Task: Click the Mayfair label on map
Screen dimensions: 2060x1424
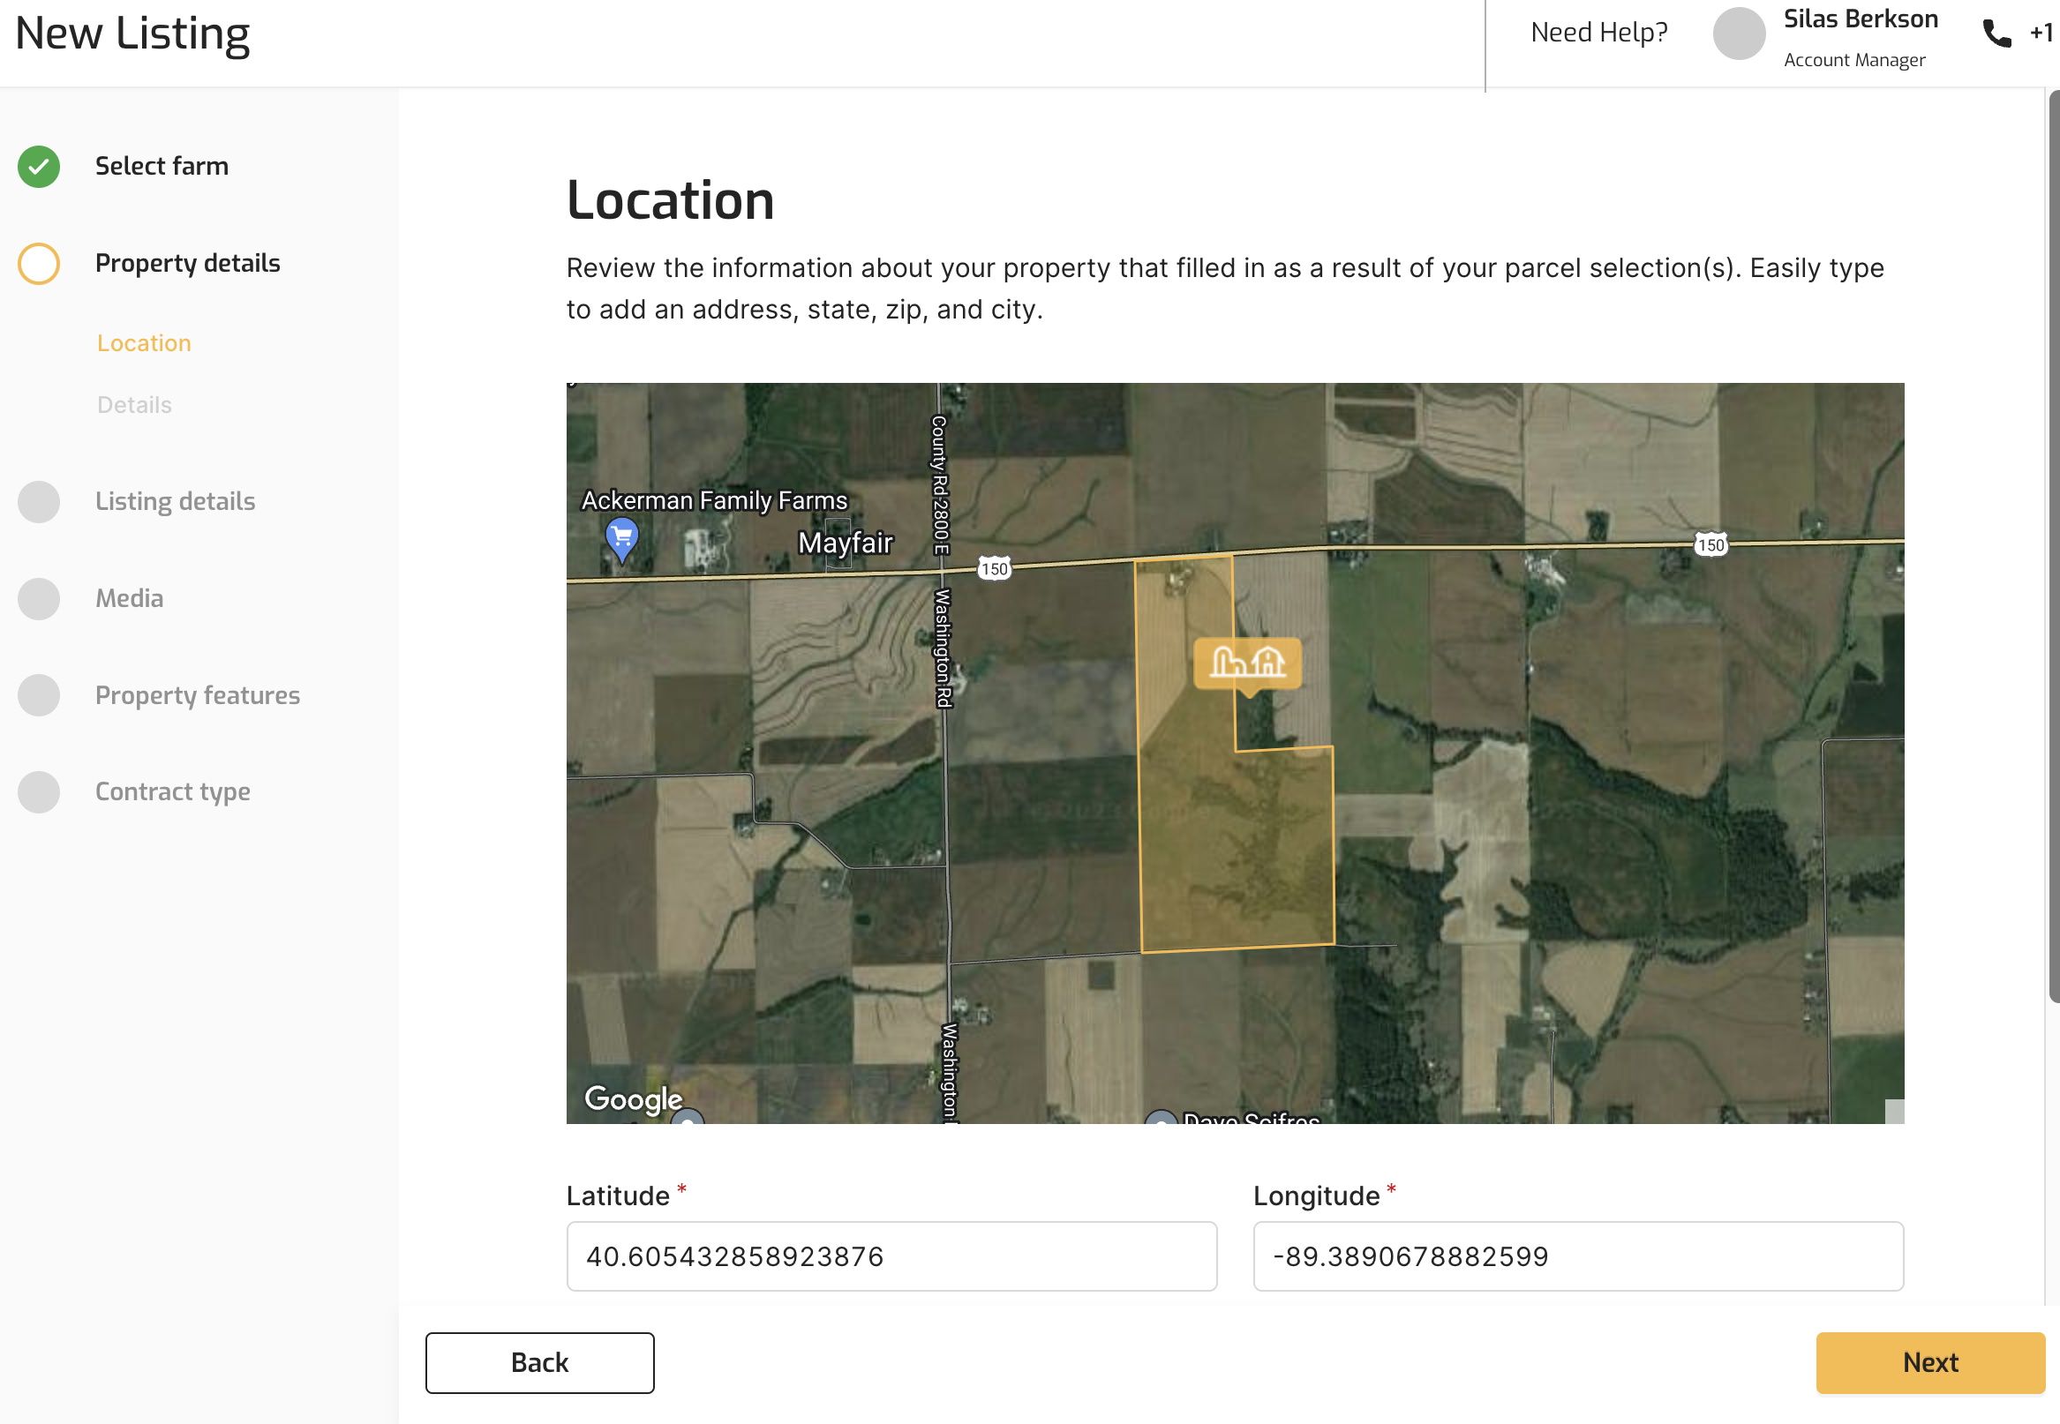Action: click(845, 543)
